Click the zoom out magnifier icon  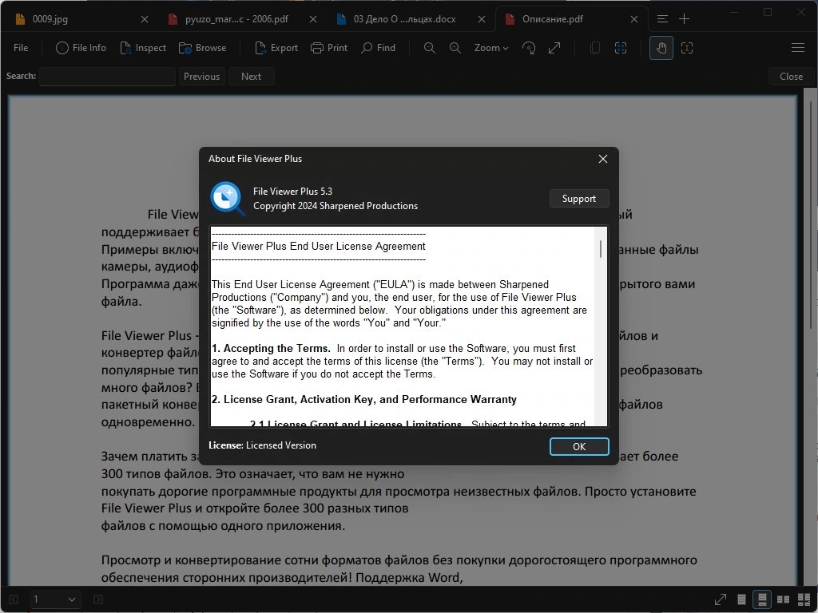429,48
